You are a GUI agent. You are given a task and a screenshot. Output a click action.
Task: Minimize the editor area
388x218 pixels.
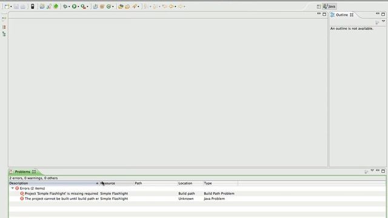319,13
